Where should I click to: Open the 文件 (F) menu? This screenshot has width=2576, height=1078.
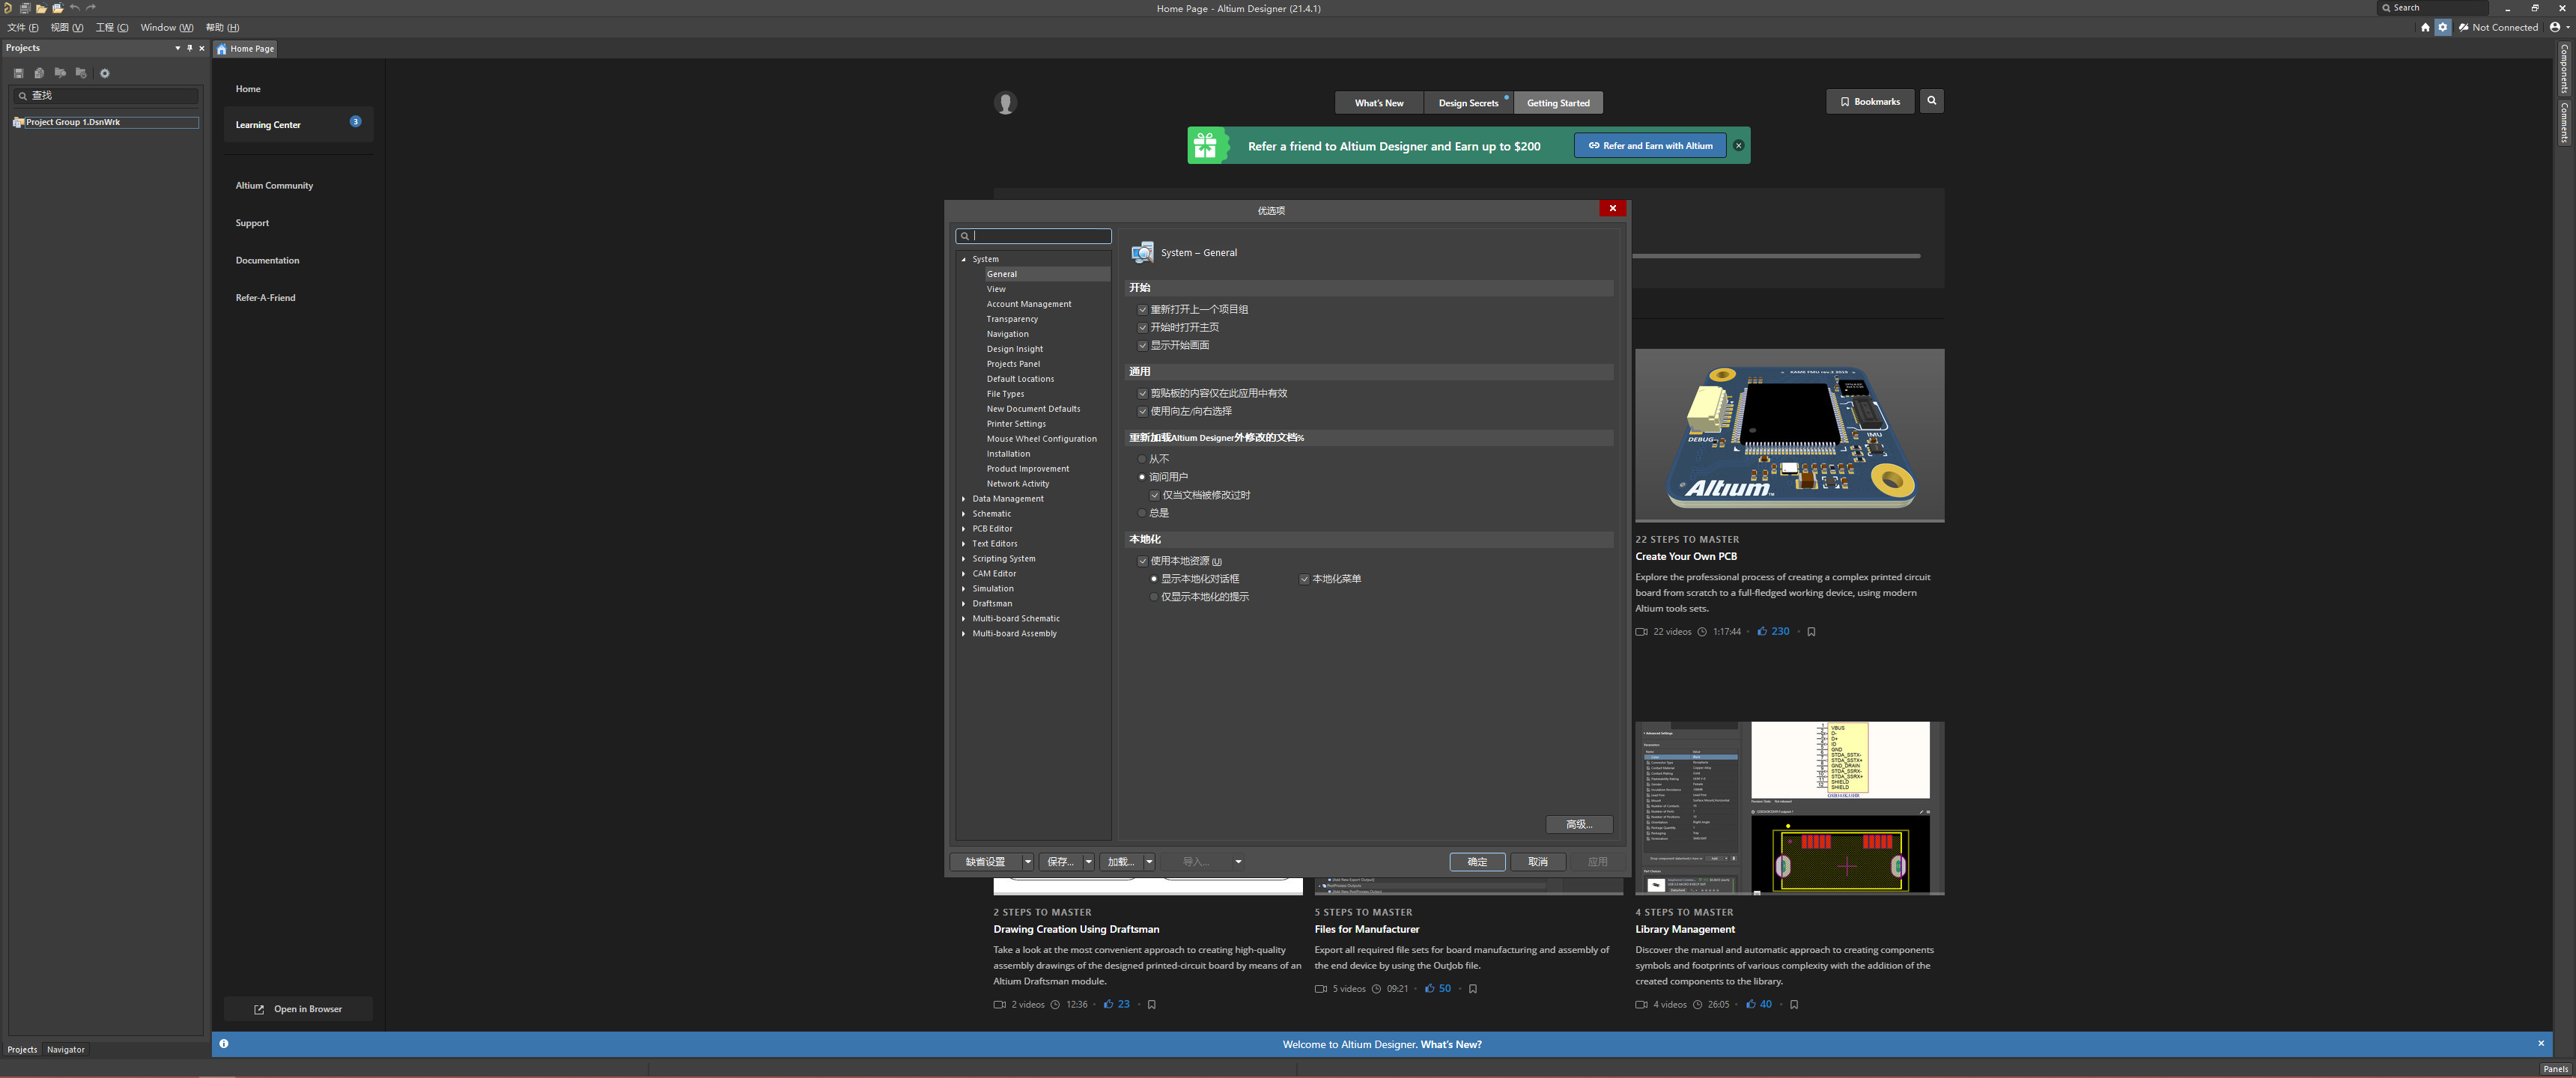tap(23, 28)
